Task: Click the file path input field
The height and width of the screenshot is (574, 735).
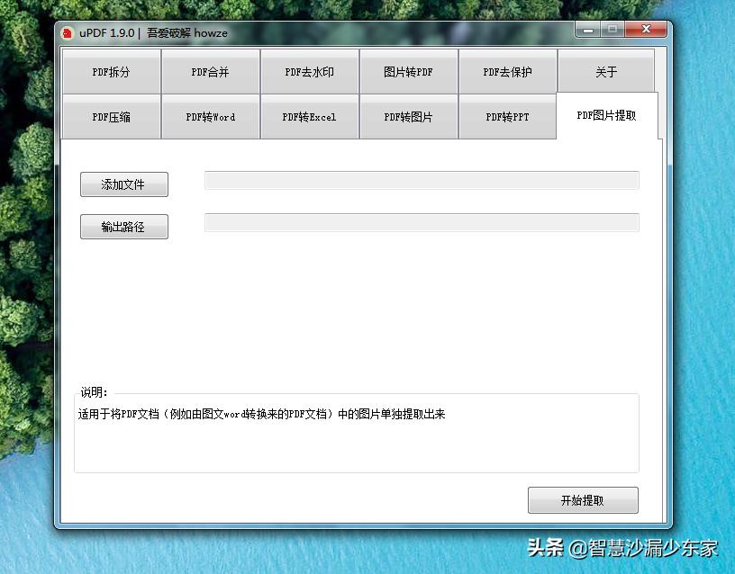Action: click(422, 180)
